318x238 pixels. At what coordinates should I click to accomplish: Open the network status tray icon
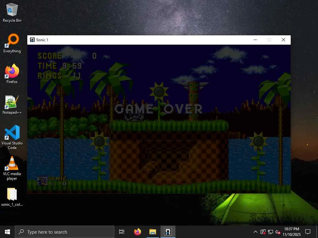(x=270, y=232)
